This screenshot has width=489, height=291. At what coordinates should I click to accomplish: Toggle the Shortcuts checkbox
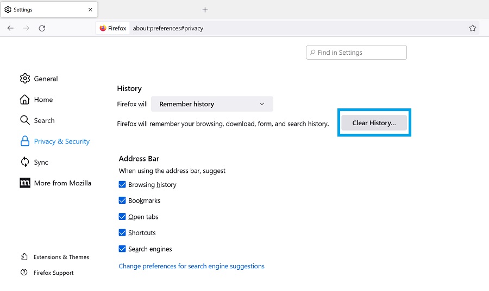(x=122, y=232)
